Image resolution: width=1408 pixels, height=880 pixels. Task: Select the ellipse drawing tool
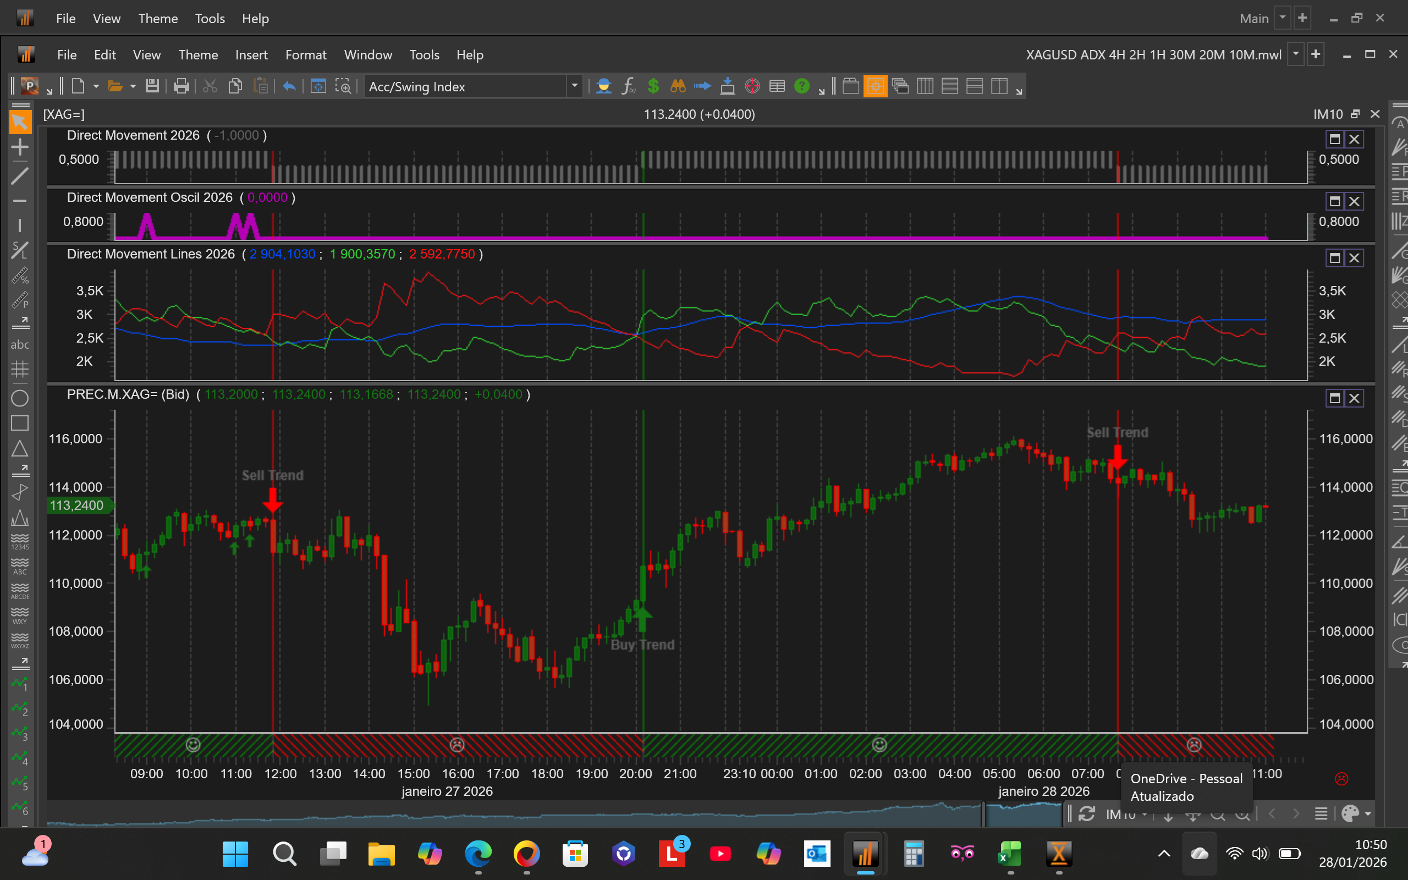[20, 399]
